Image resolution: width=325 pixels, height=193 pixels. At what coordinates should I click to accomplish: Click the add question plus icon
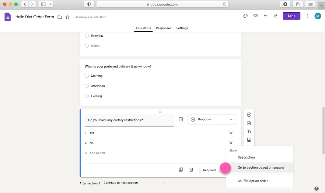click(x=249, y=115)
